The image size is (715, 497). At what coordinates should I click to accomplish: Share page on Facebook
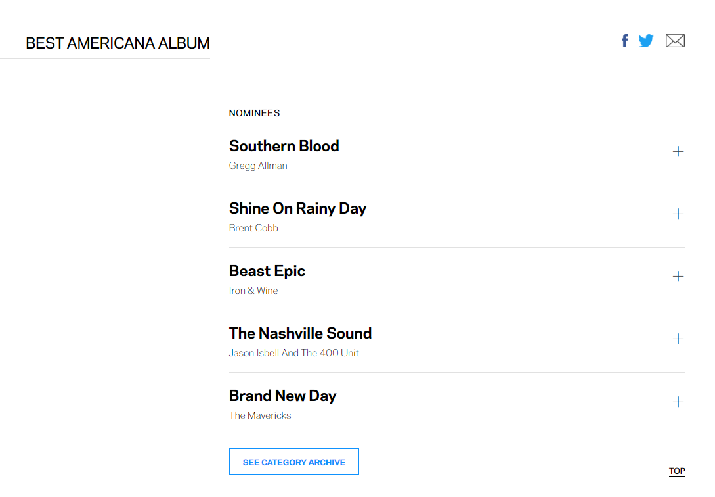[x=624, y=41]
